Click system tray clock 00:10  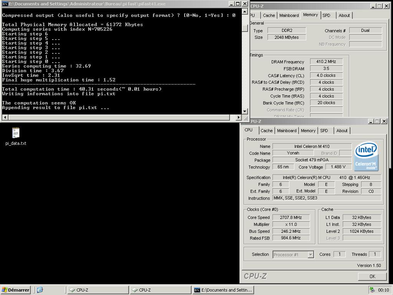(383, 290)
